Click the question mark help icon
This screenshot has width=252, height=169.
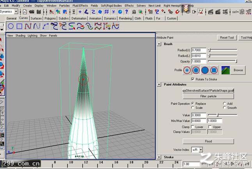coord(127,12)
